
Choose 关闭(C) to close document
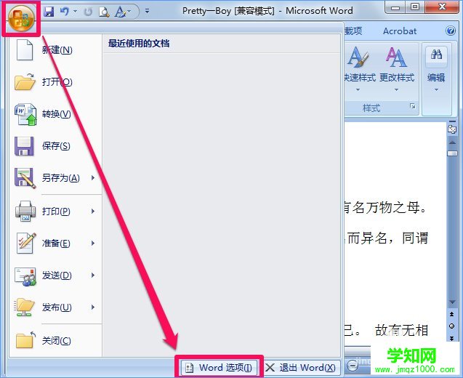(56, 340)
